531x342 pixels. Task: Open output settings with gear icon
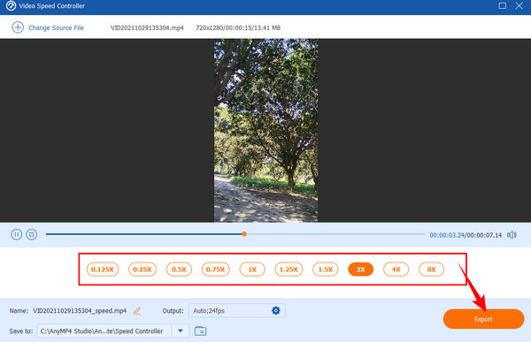tap(276, 310)
